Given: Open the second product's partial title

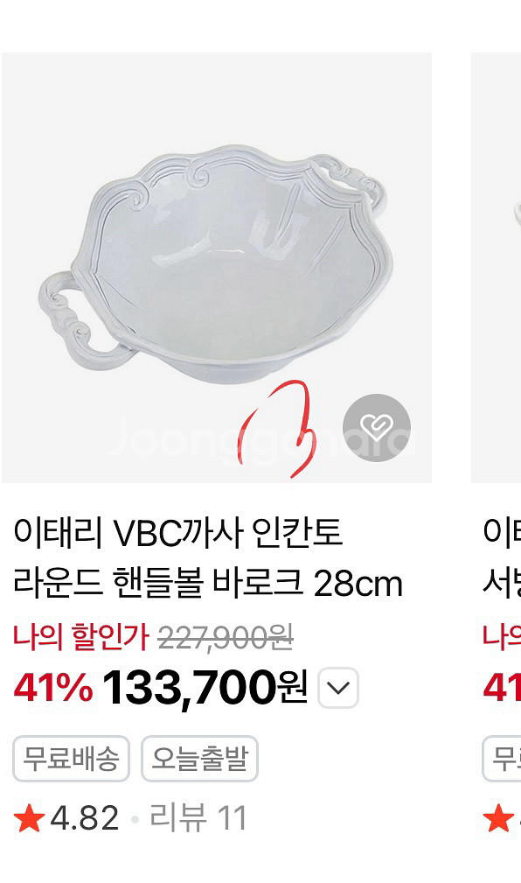Looking at the screenshot, I should point(502,557).
